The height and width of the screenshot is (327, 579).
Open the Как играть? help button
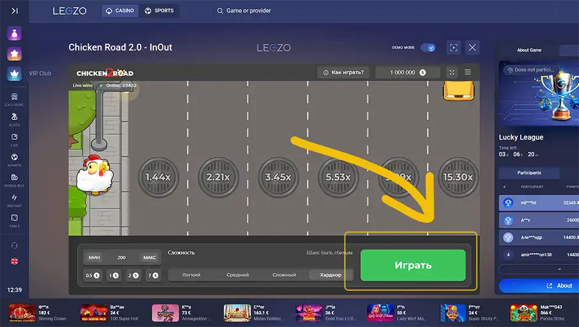click(344, 72)
